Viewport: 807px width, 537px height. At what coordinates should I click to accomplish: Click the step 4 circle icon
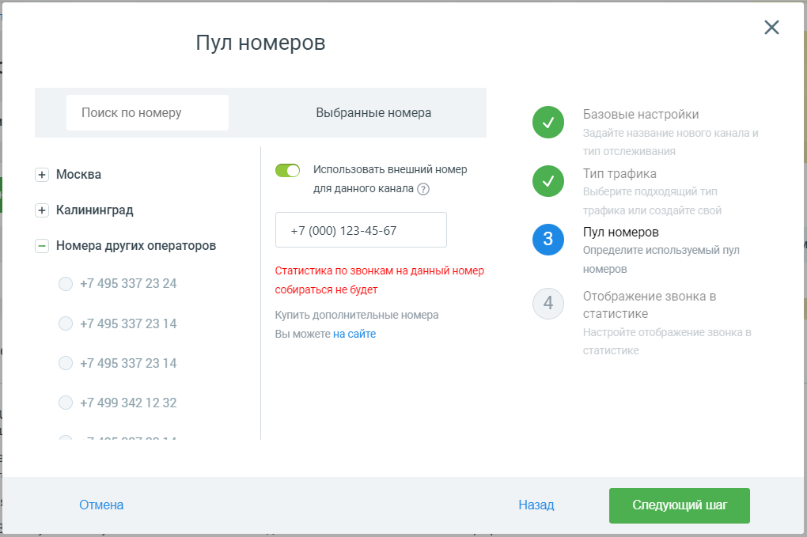(x=548, y=304)
